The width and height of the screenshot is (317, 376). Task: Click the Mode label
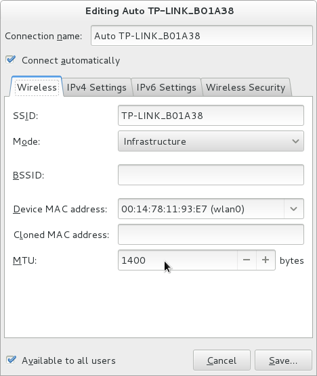[x=26, y=141]
